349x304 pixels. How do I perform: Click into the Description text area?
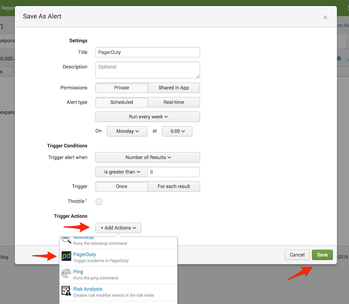[148, 70]
